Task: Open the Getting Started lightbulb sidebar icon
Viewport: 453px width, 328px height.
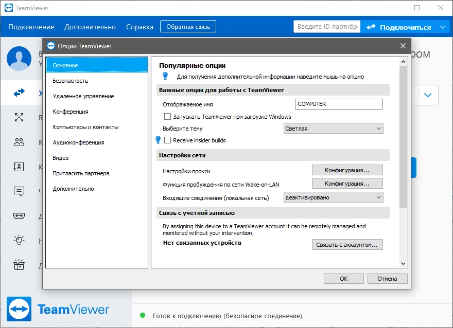Action: tap(19, 240)
